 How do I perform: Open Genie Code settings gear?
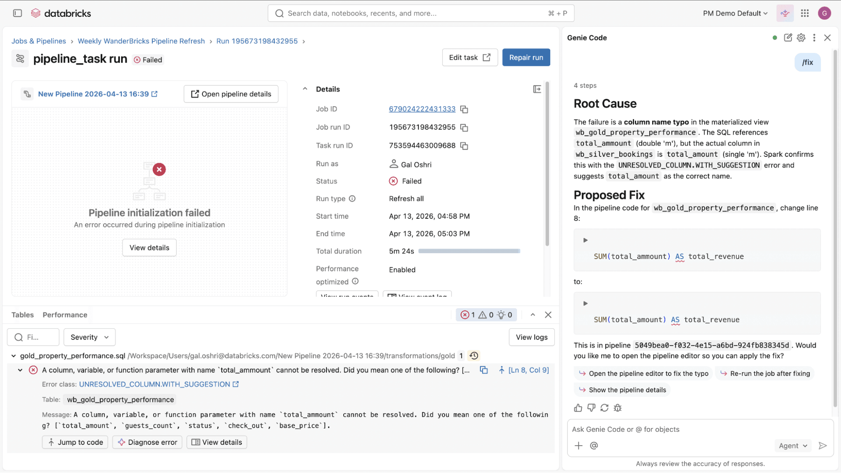click(801, 37)
